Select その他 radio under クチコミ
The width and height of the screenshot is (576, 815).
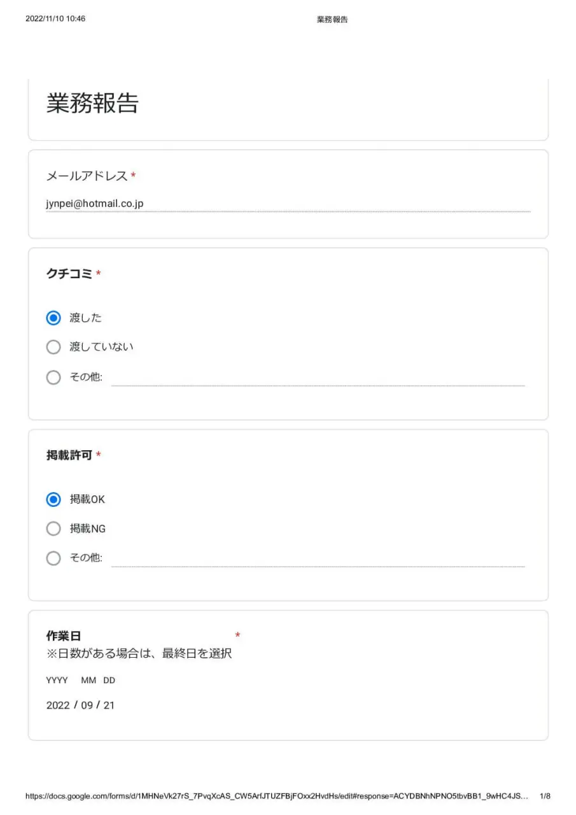53,377
